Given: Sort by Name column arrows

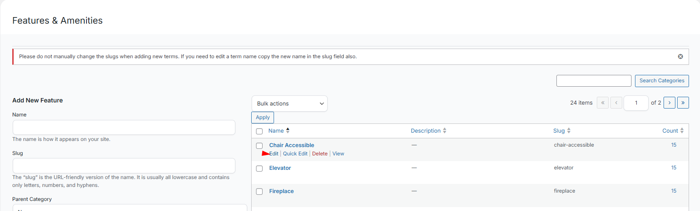Looking at the screenshot, I should [288, 130].
